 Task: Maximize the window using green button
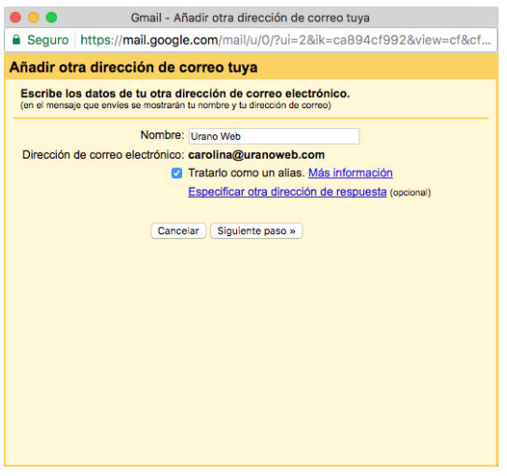click(51, 17)
